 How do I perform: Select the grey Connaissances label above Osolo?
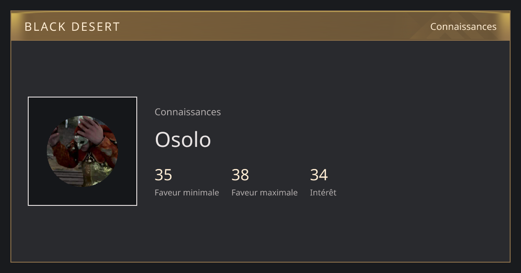pos(188,112)
